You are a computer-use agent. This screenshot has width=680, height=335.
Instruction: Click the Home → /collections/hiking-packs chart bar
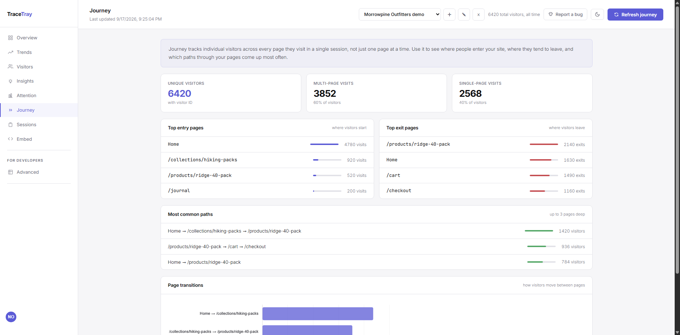318,314
